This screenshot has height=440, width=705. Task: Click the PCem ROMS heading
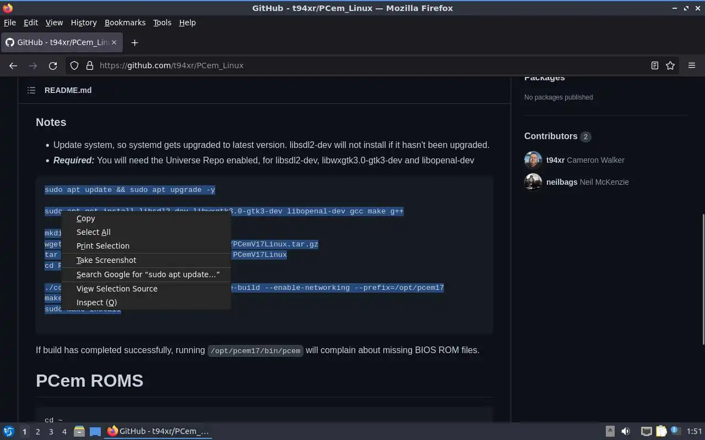(89, 381)
